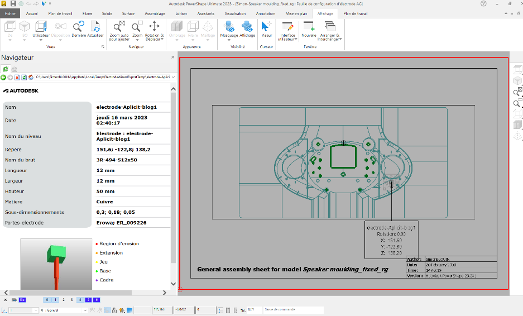
Task: Toggle highlighted intelligent cursor icon in status bar
Action: [x=107, y=310]
